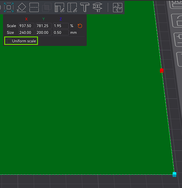Activate the Lay on Face tool
182x188 pixels.
click(21, 7)
